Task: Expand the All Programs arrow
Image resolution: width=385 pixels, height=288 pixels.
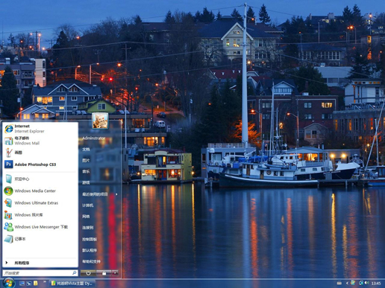Action: coord(7,263)
